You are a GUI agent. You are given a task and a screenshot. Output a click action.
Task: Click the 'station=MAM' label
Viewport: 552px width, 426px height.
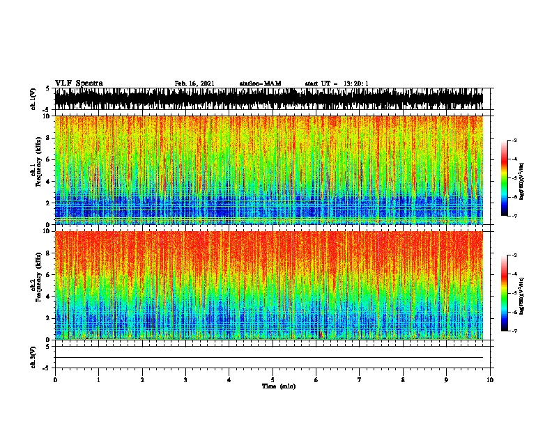[260, 84]
